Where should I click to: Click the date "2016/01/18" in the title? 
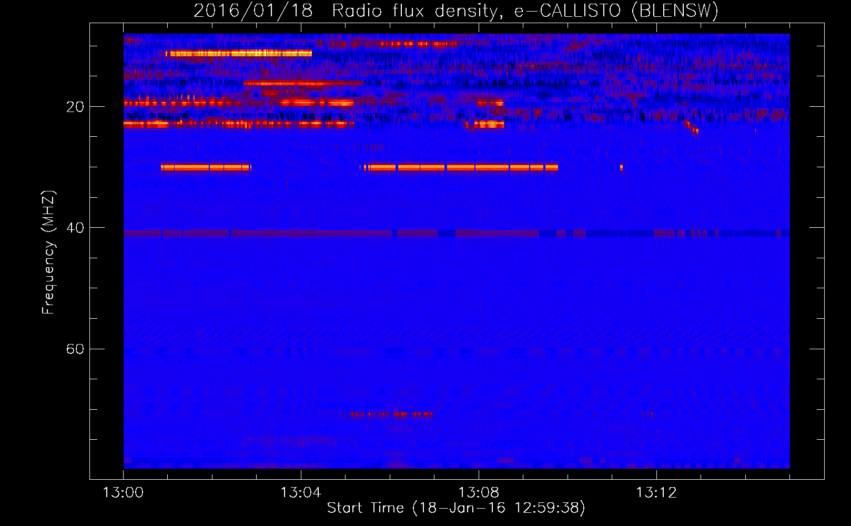(x=253, y=11)
